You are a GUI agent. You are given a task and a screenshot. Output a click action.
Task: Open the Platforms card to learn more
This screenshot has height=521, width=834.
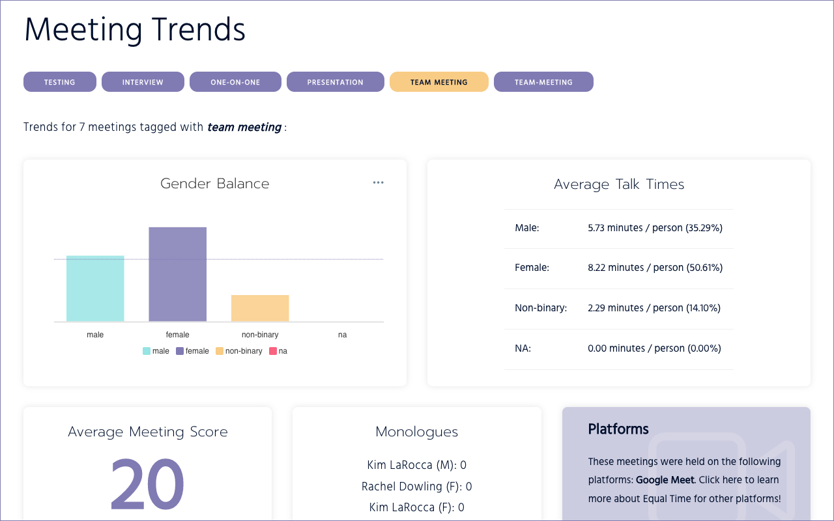pos(686,464)
